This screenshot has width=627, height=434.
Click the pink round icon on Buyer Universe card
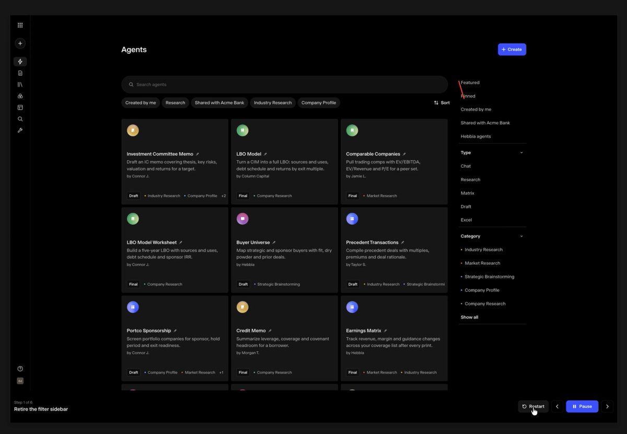(x=242, y=219)
